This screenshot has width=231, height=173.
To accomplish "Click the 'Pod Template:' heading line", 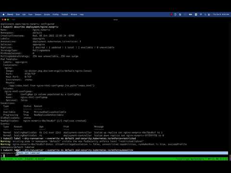I will (9, 59).
